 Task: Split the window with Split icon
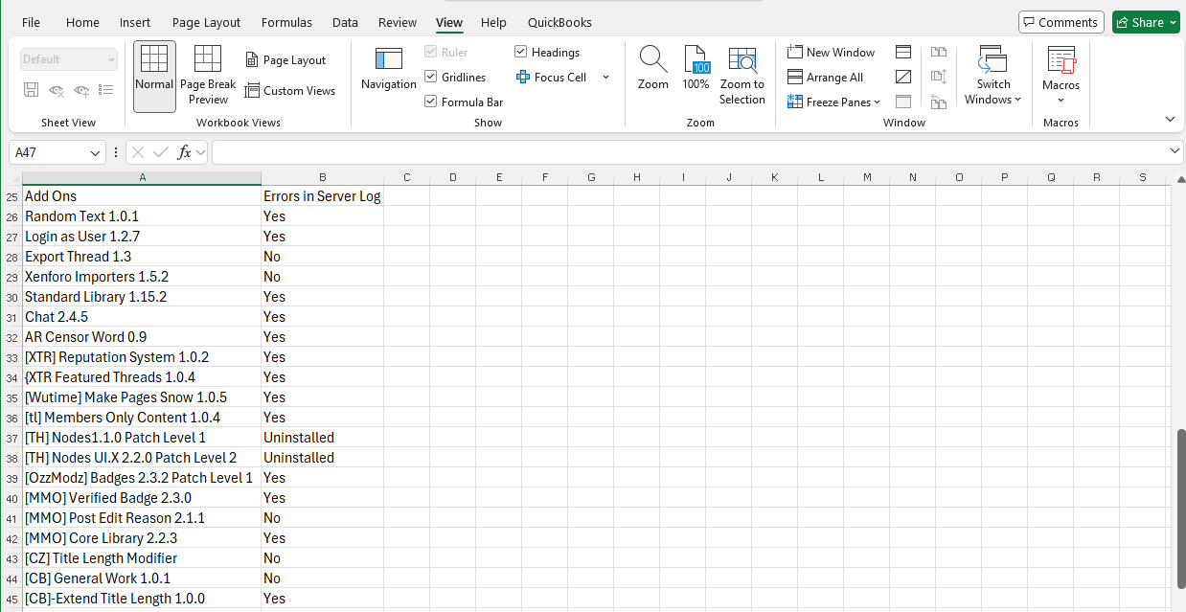(x=903, y=52)
